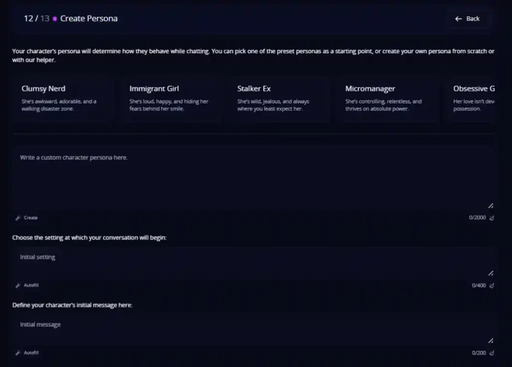Click the clear icon beside the 0/200 counter
512x367 pixels.
click(x=491, y=353)
